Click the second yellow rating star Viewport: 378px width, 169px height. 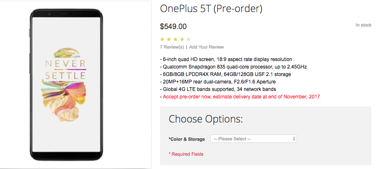169,39
